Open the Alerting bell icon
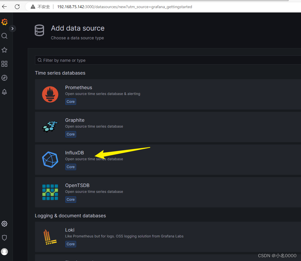 tap(4, 92)
